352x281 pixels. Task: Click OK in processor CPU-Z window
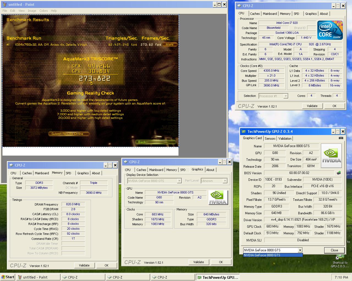click(x=334, y=106)
